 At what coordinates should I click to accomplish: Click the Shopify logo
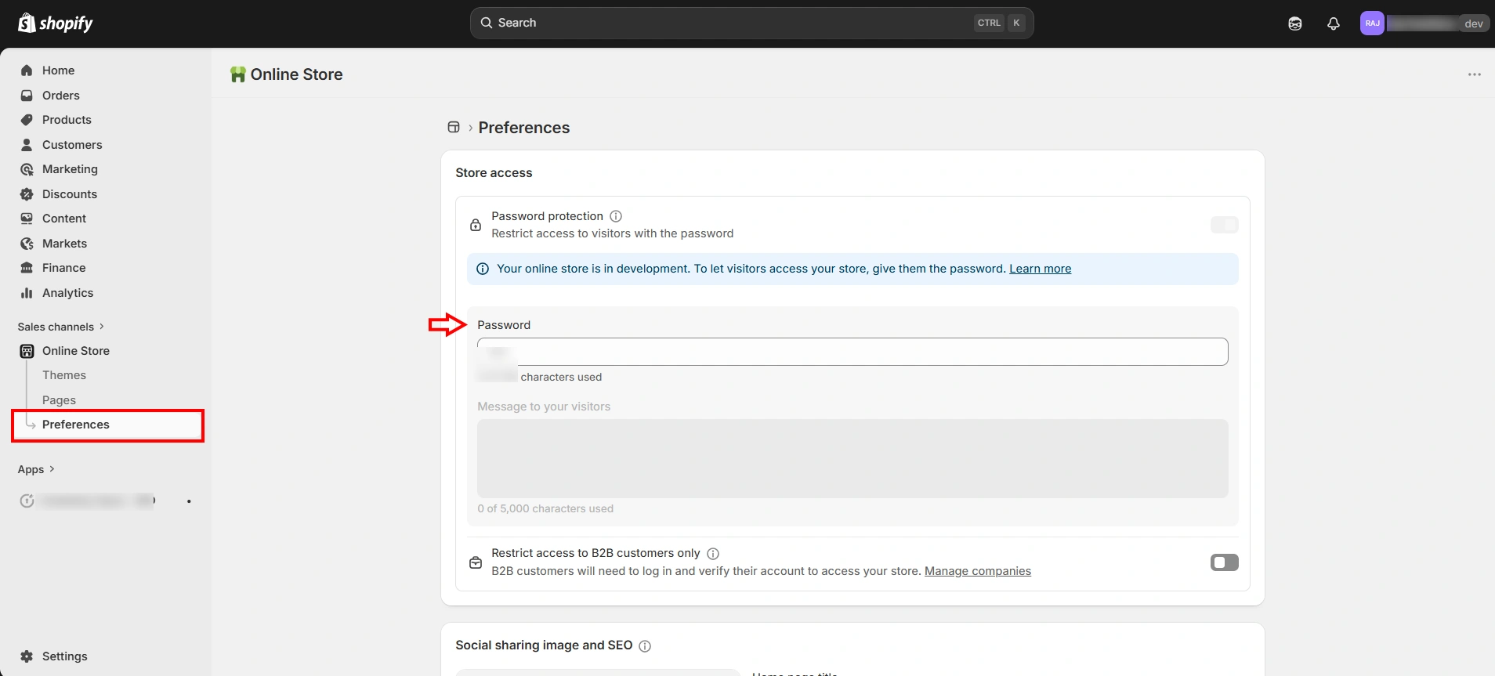(x=55, y=23)
